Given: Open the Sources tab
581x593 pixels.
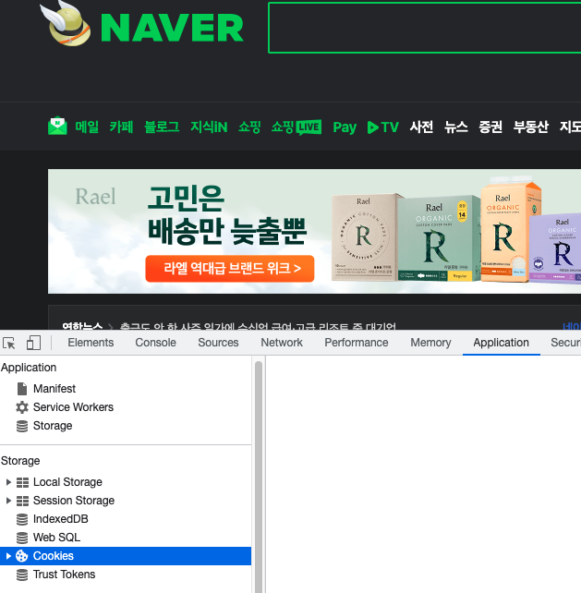Looking at the screenshot, I should click(x=218, y=343).
